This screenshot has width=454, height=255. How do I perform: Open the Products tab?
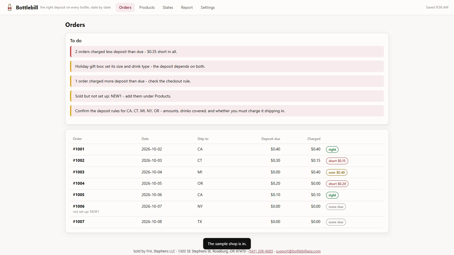(x=147, y=7)
